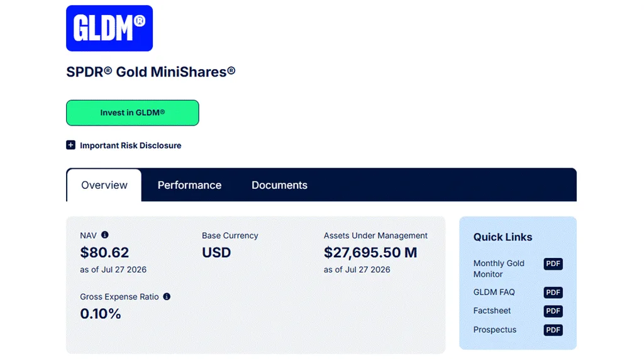Screen dimensions: 644x359
Task: Select the Overview tab
Action: coord(104,185)
